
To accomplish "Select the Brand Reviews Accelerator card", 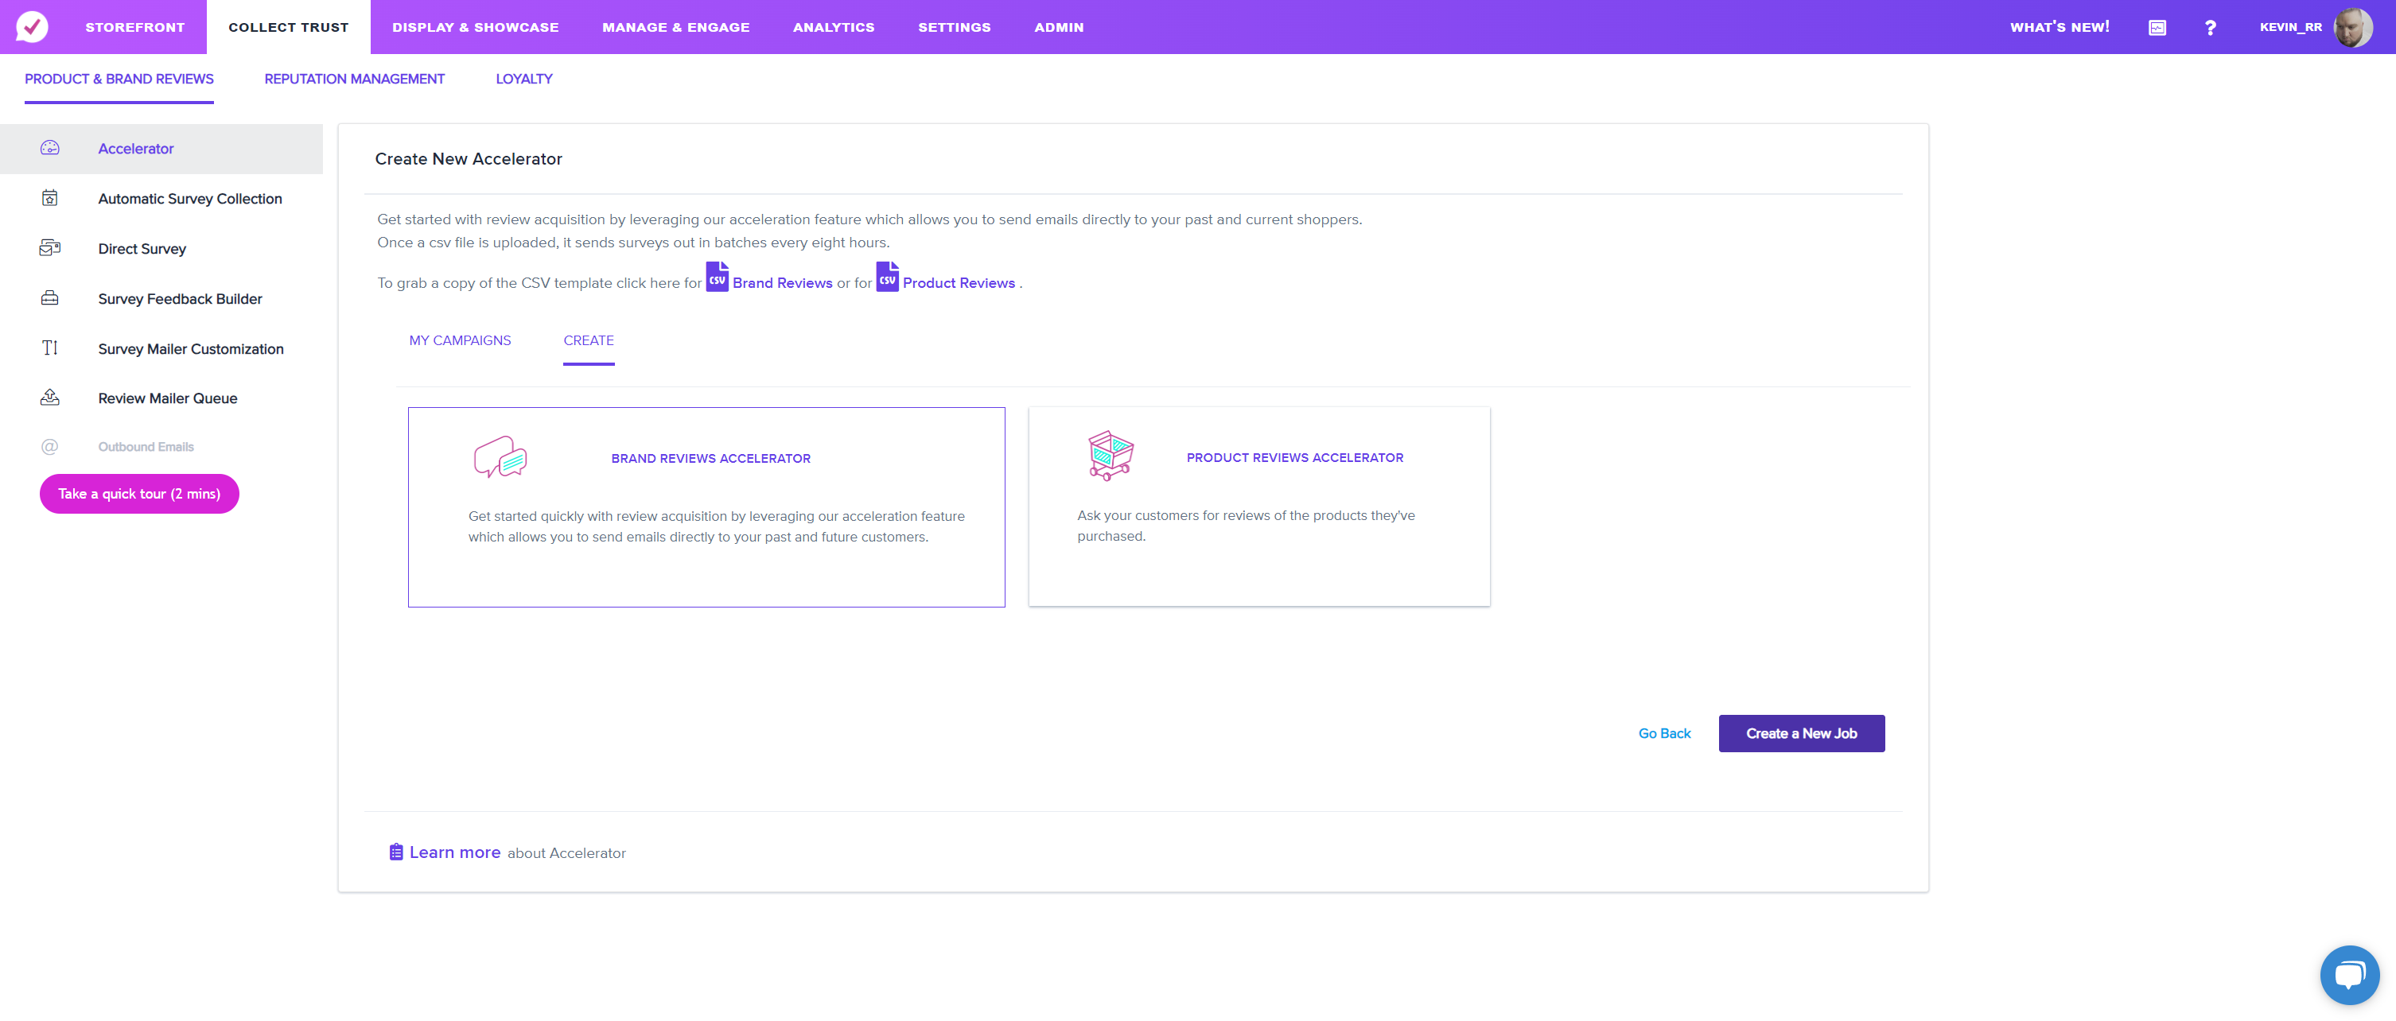I will point(706,507).
